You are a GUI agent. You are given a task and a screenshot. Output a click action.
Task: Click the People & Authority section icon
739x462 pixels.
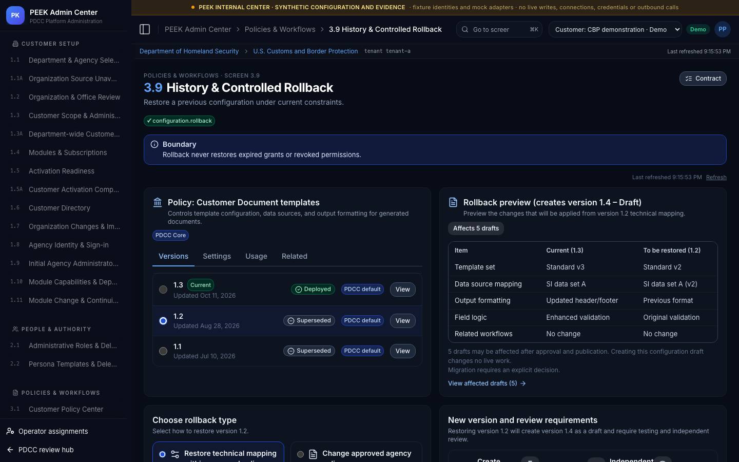[x=15, y=329]
